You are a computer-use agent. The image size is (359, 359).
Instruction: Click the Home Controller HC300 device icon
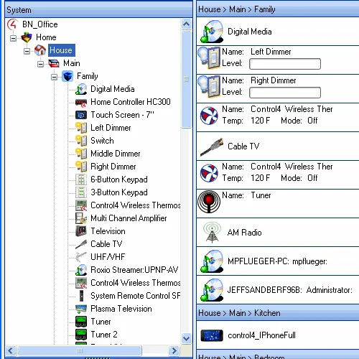81,103
